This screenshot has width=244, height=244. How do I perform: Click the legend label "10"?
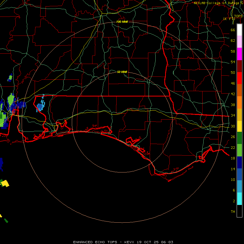coord(233,180)
